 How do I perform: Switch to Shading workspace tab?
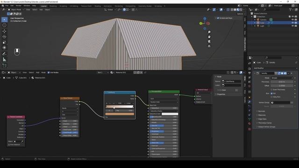98,6
